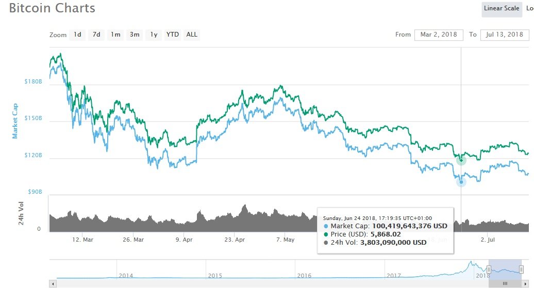Screen dimensions: 534x288
Task: Edit the From date field
Action: (439, 35)
